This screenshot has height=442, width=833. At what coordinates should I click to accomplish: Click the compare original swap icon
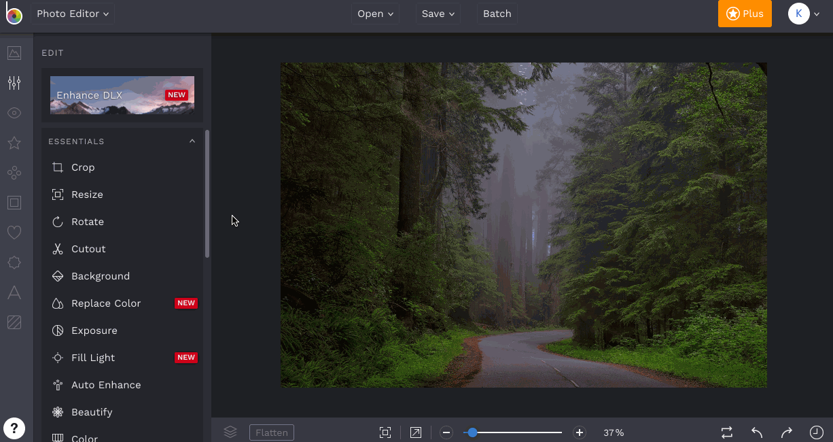tap(727, 432)
